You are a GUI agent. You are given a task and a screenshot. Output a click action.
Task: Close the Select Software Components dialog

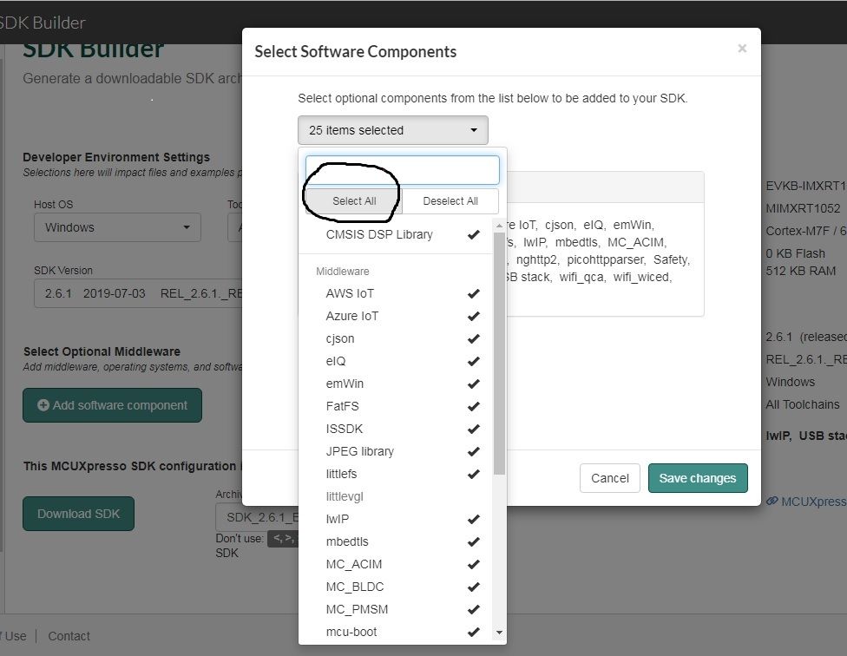pyautogui.click(x=742, y=49)
